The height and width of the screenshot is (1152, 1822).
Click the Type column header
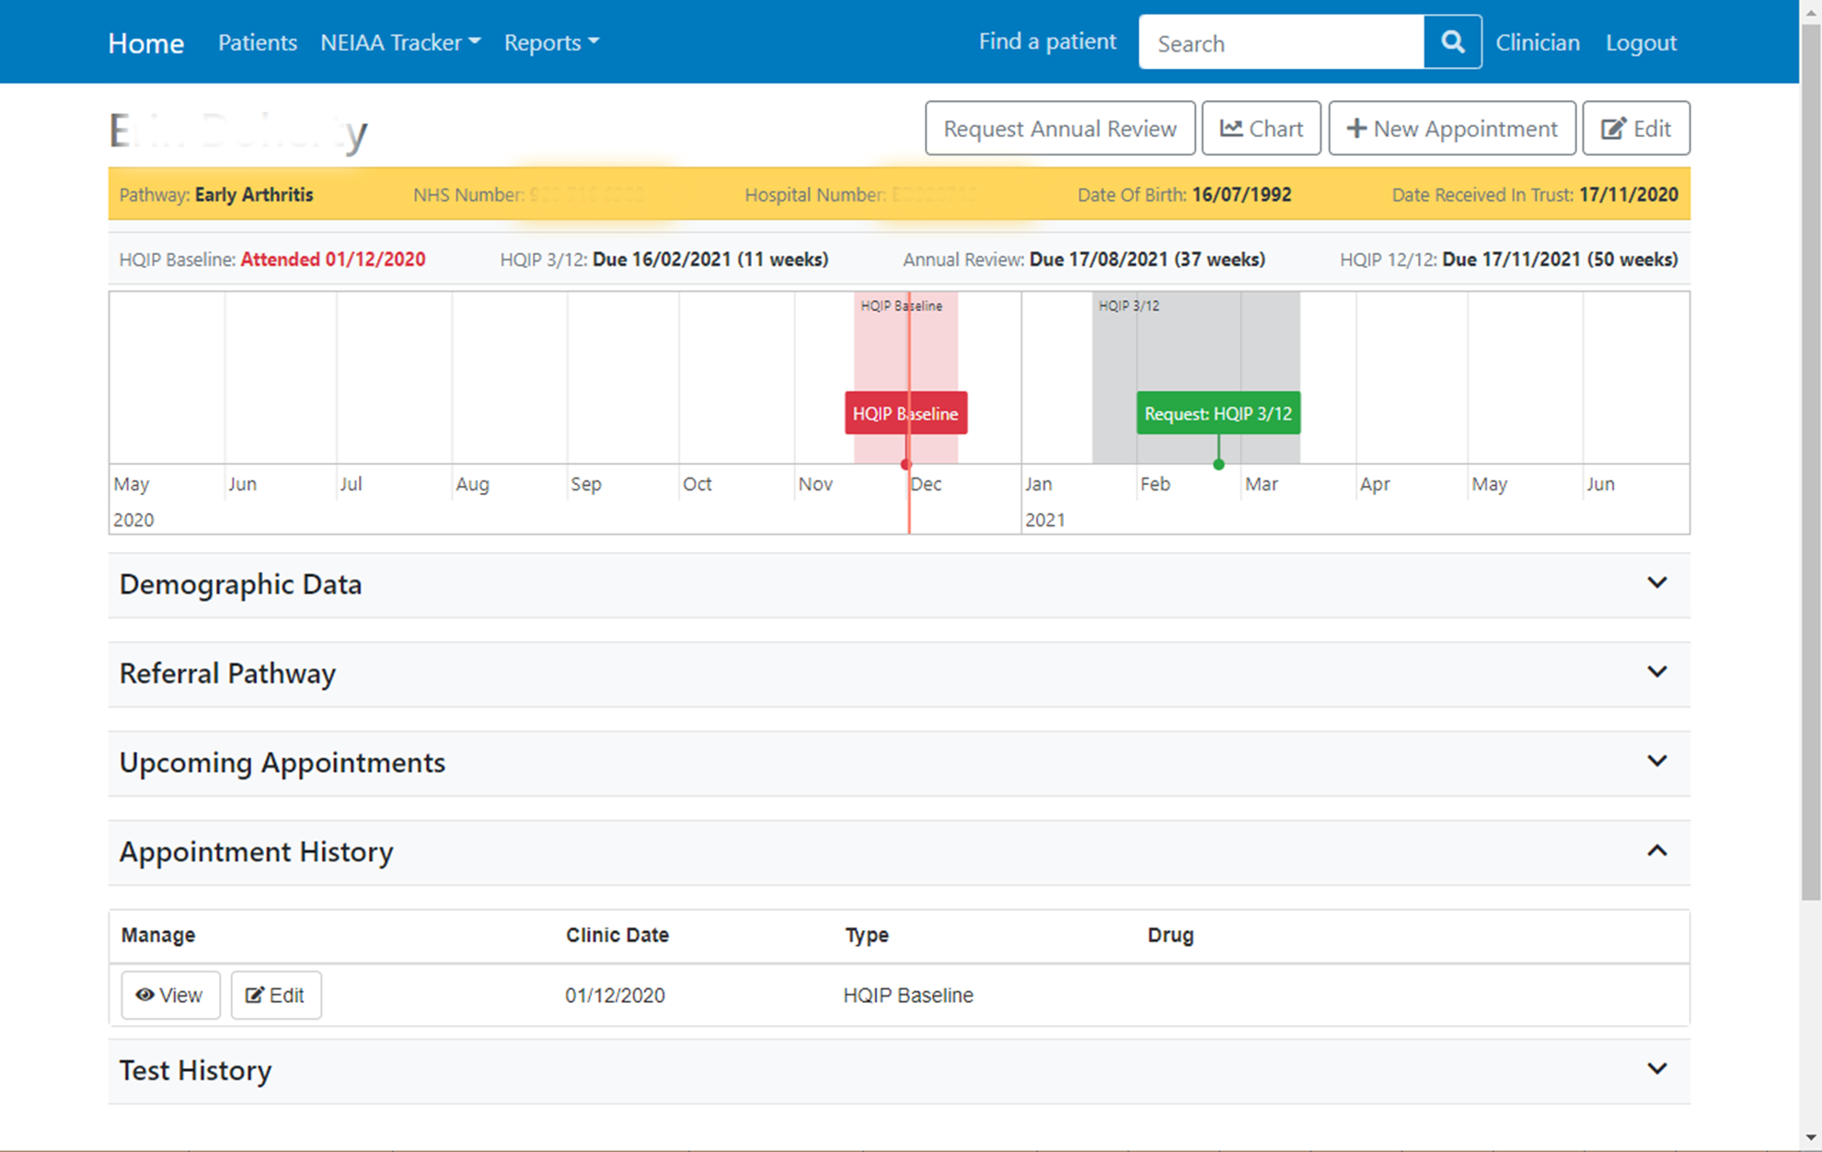[867, 935]
